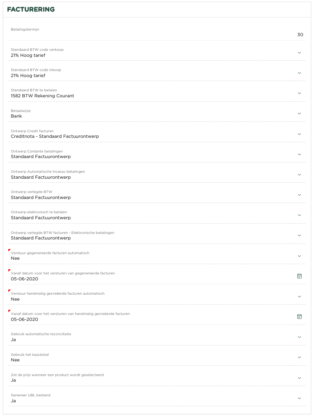The width and height of the screenshot is (314, 417).
Task: Expand Gebruik het kasstelsel dropdown
Action: coord(299,357)
